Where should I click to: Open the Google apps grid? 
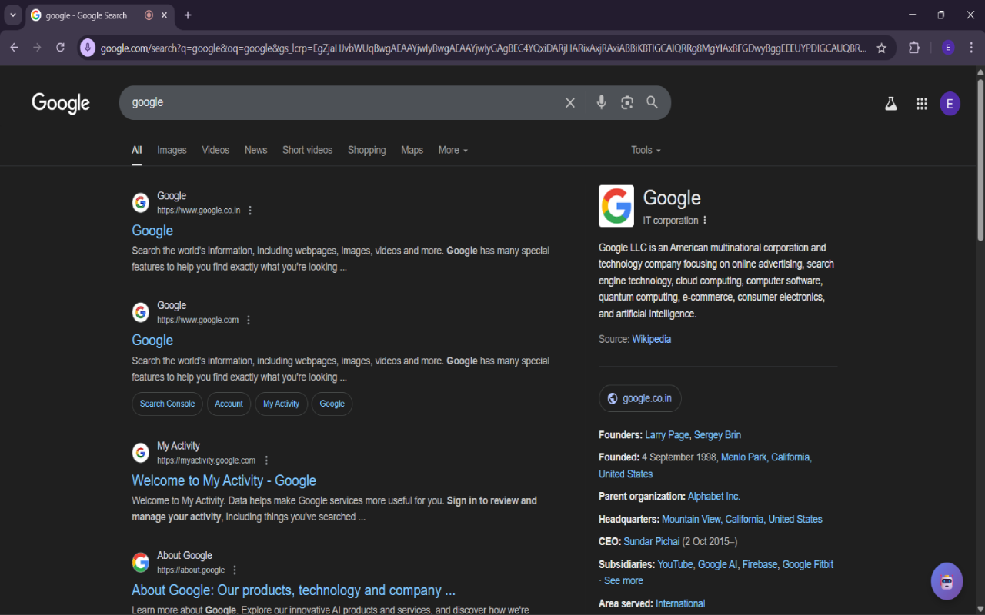coord(922,104)
